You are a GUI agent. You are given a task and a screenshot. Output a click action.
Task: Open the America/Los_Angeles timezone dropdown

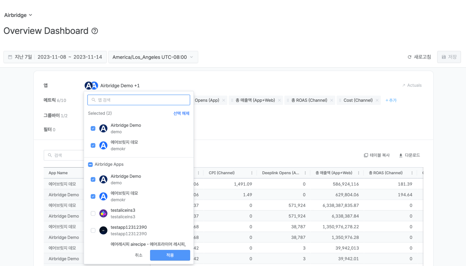153,57
